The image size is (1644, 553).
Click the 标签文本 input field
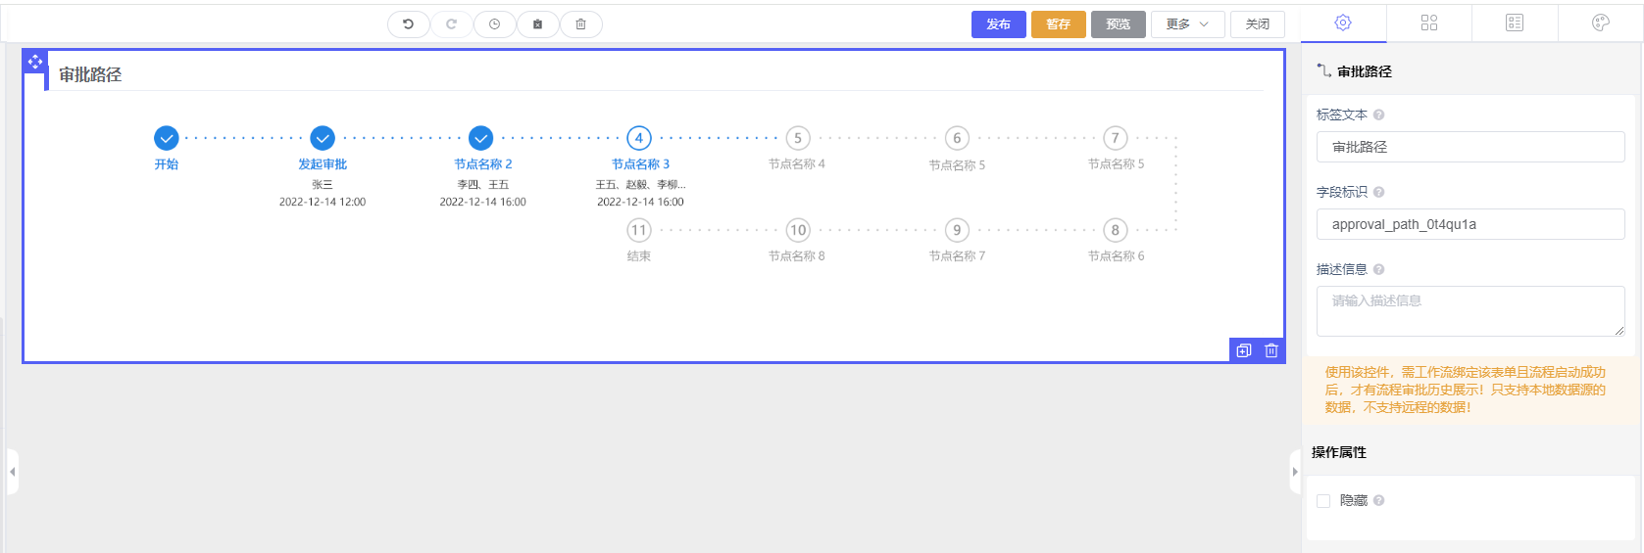[1470, 147]
